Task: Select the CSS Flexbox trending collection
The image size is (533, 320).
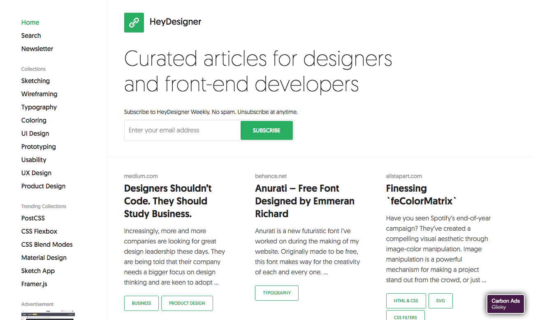Action: coord(39,231)
